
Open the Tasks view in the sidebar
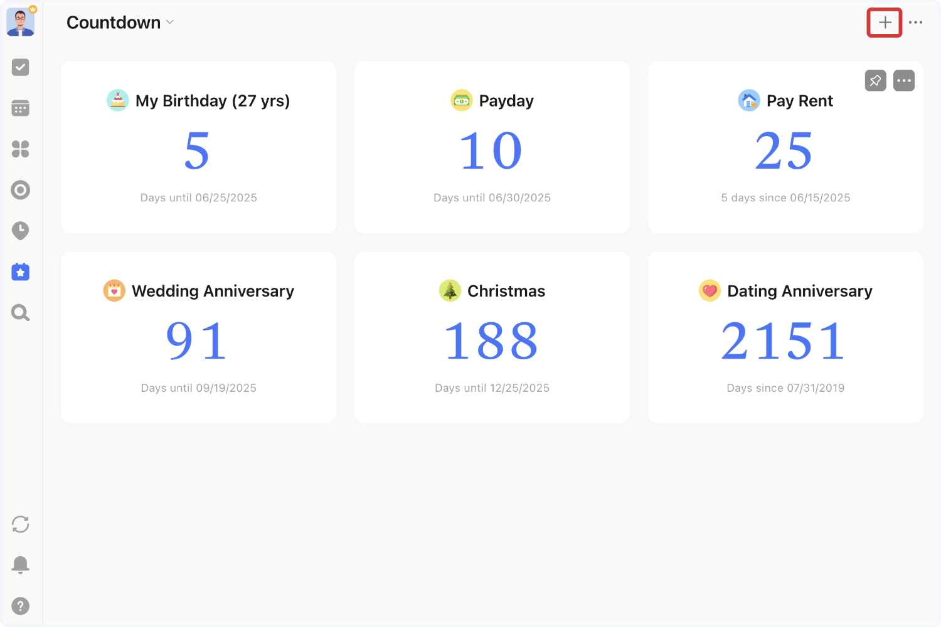(x=21, y=68)
